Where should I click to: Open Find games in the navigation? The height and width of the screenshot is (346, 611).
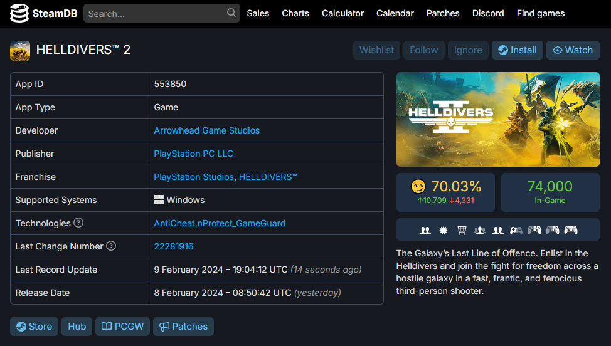click(x=541, y=13)
